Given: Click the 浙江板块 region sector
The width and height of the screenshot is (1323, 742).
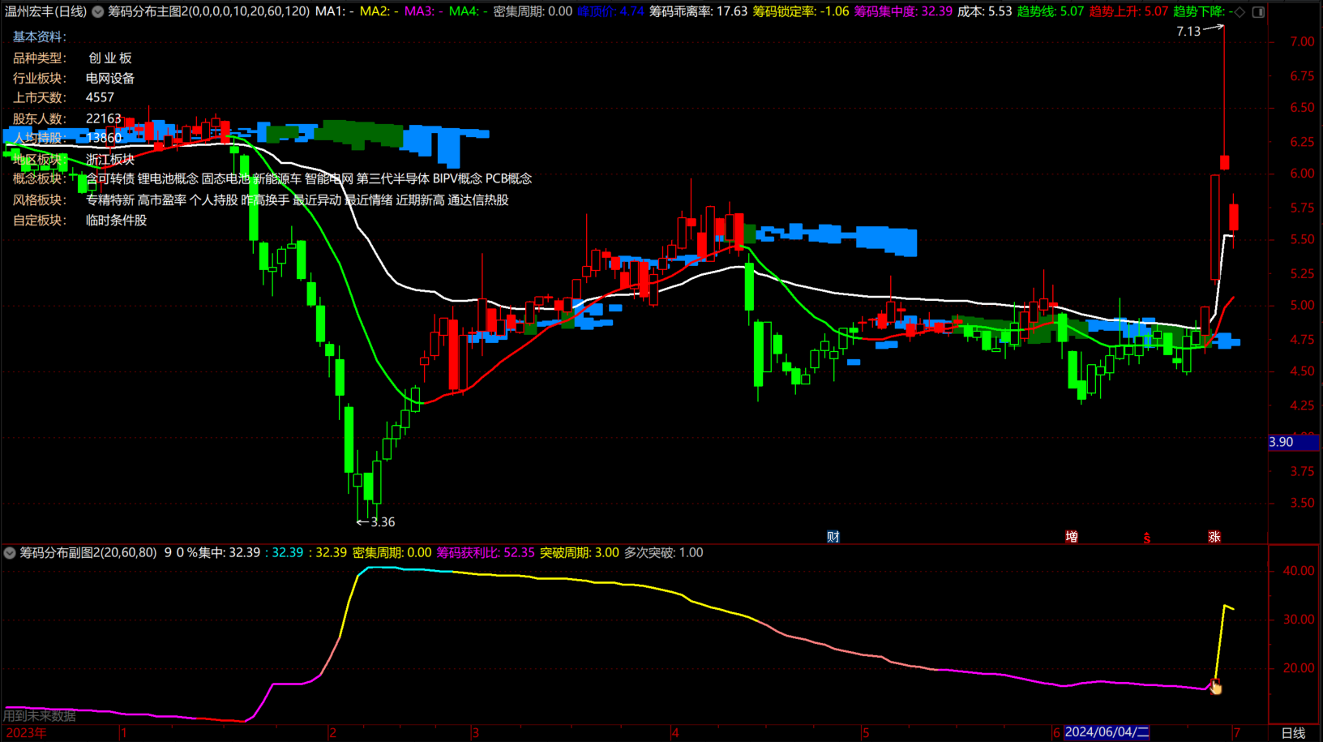Looking at the screenshot, I should (110, 159).
